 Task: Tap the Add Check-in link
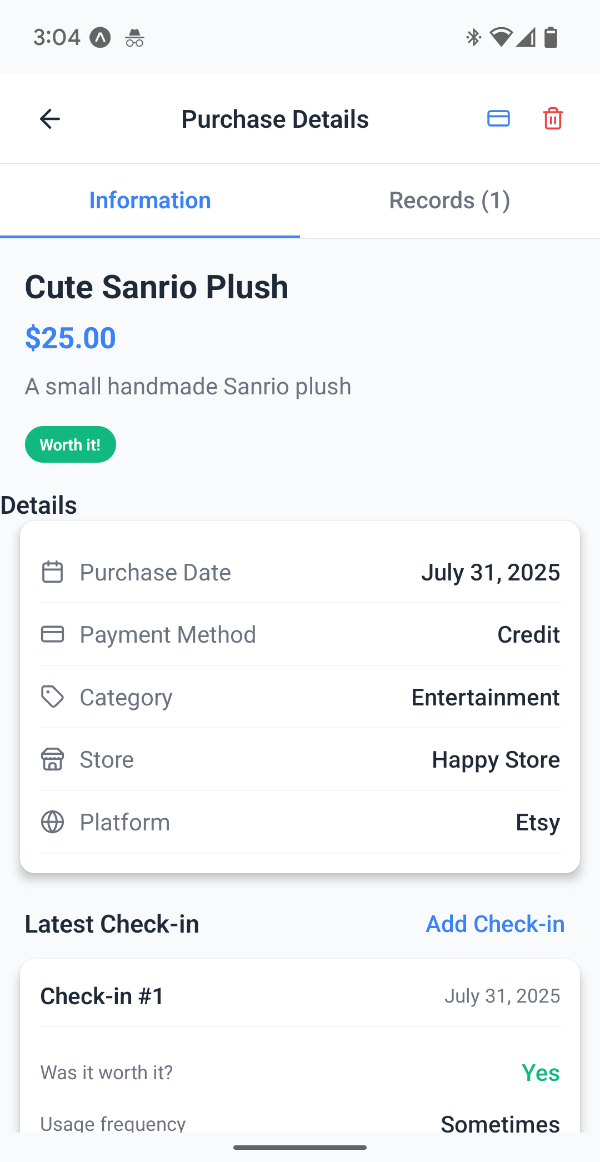click(495, 924)
